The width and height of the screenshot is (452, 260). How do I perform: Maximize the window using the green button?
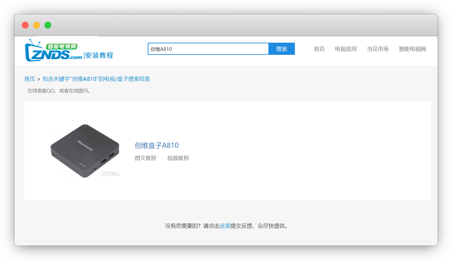click(48, 25)
